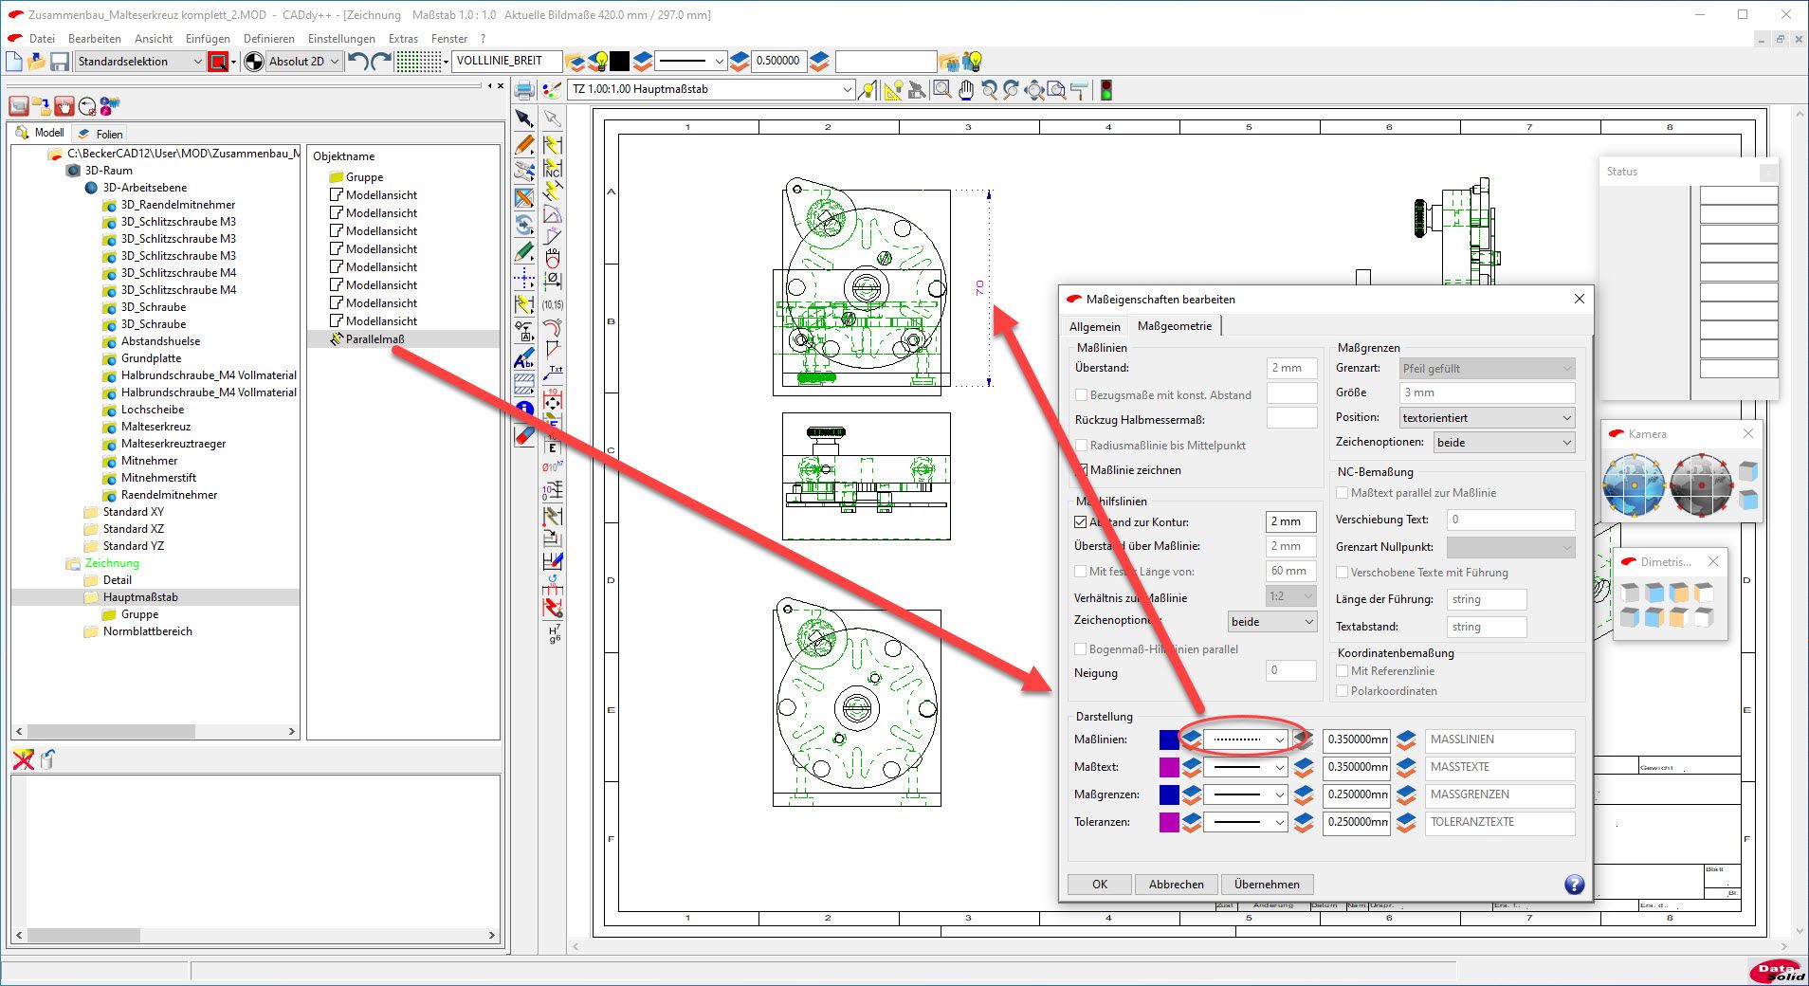Check 'Mit fester Länge von' option

(x=1081, y=572)
